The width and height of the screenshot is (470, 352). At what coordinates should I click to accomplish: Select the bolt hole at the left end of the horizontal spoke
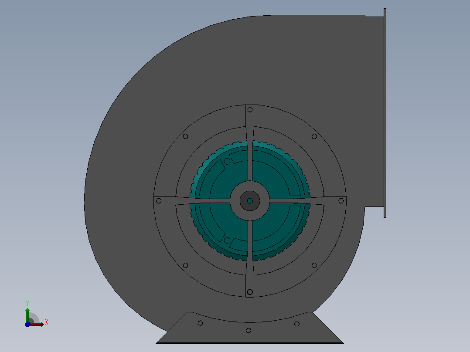(x=159, y=201)
